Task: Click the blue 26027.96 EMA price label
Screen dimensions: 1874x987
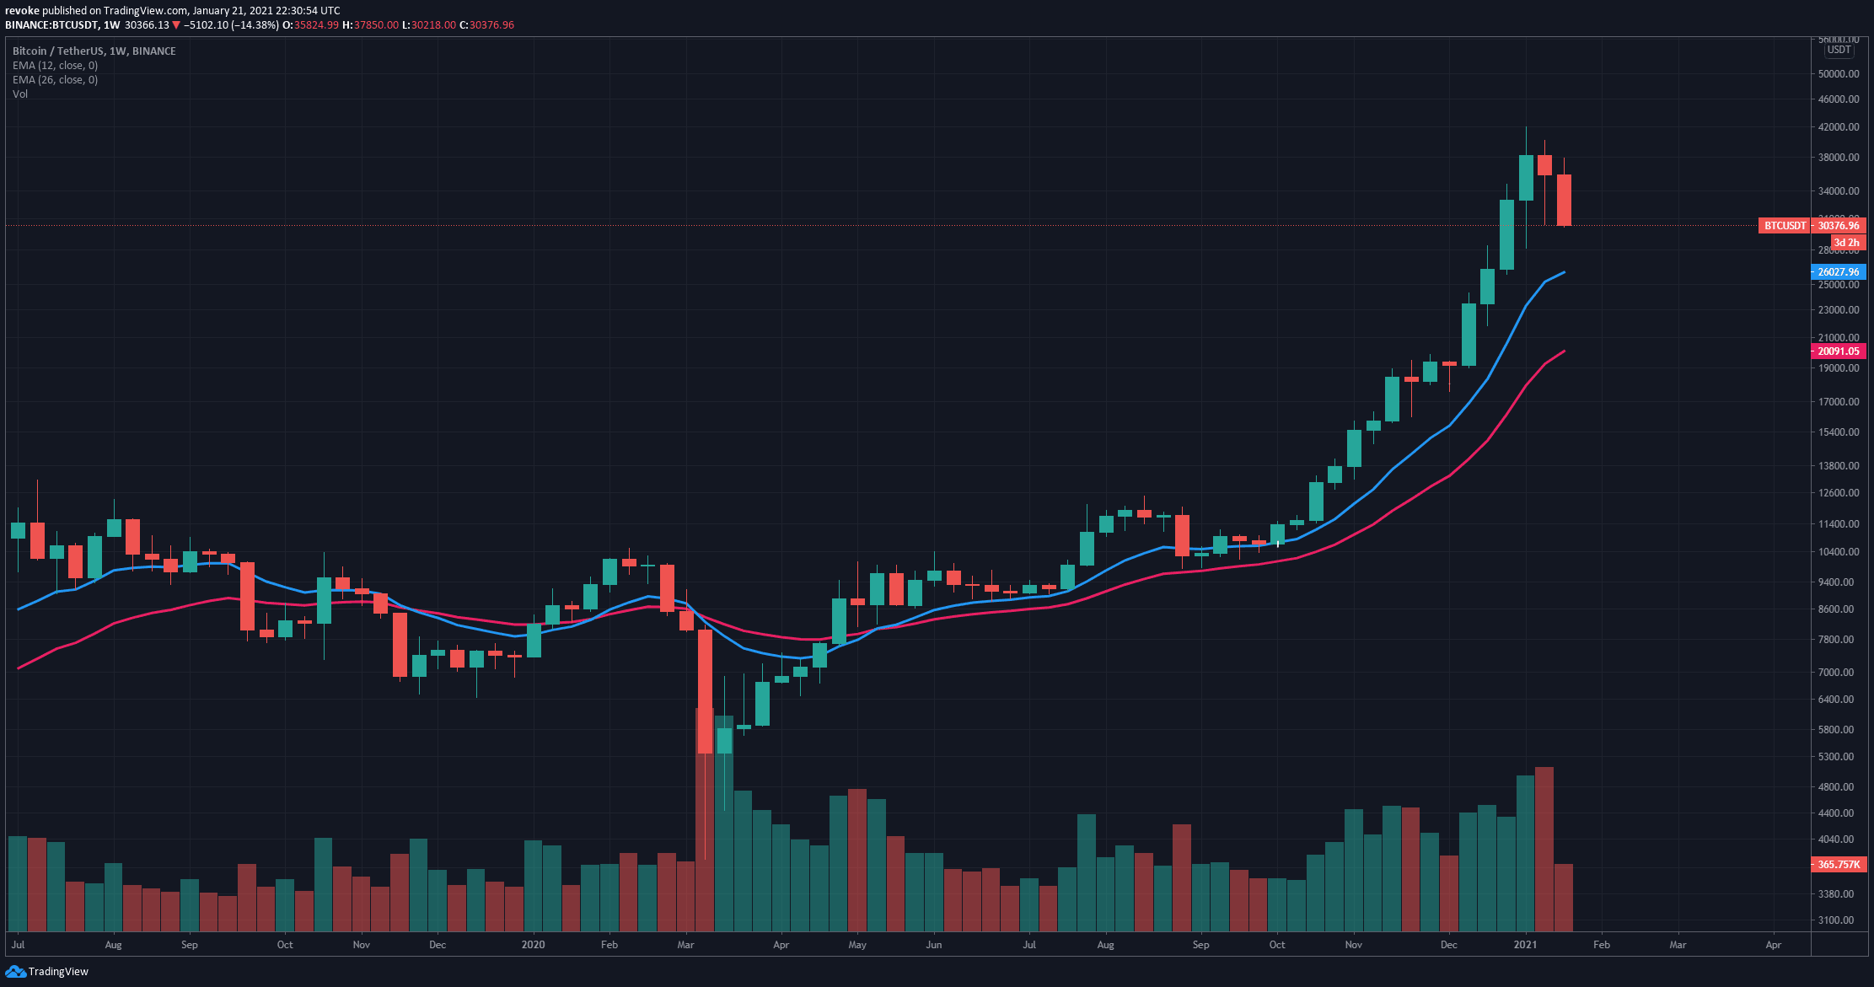Action: pyautogui.click(x=1839, y=272)
